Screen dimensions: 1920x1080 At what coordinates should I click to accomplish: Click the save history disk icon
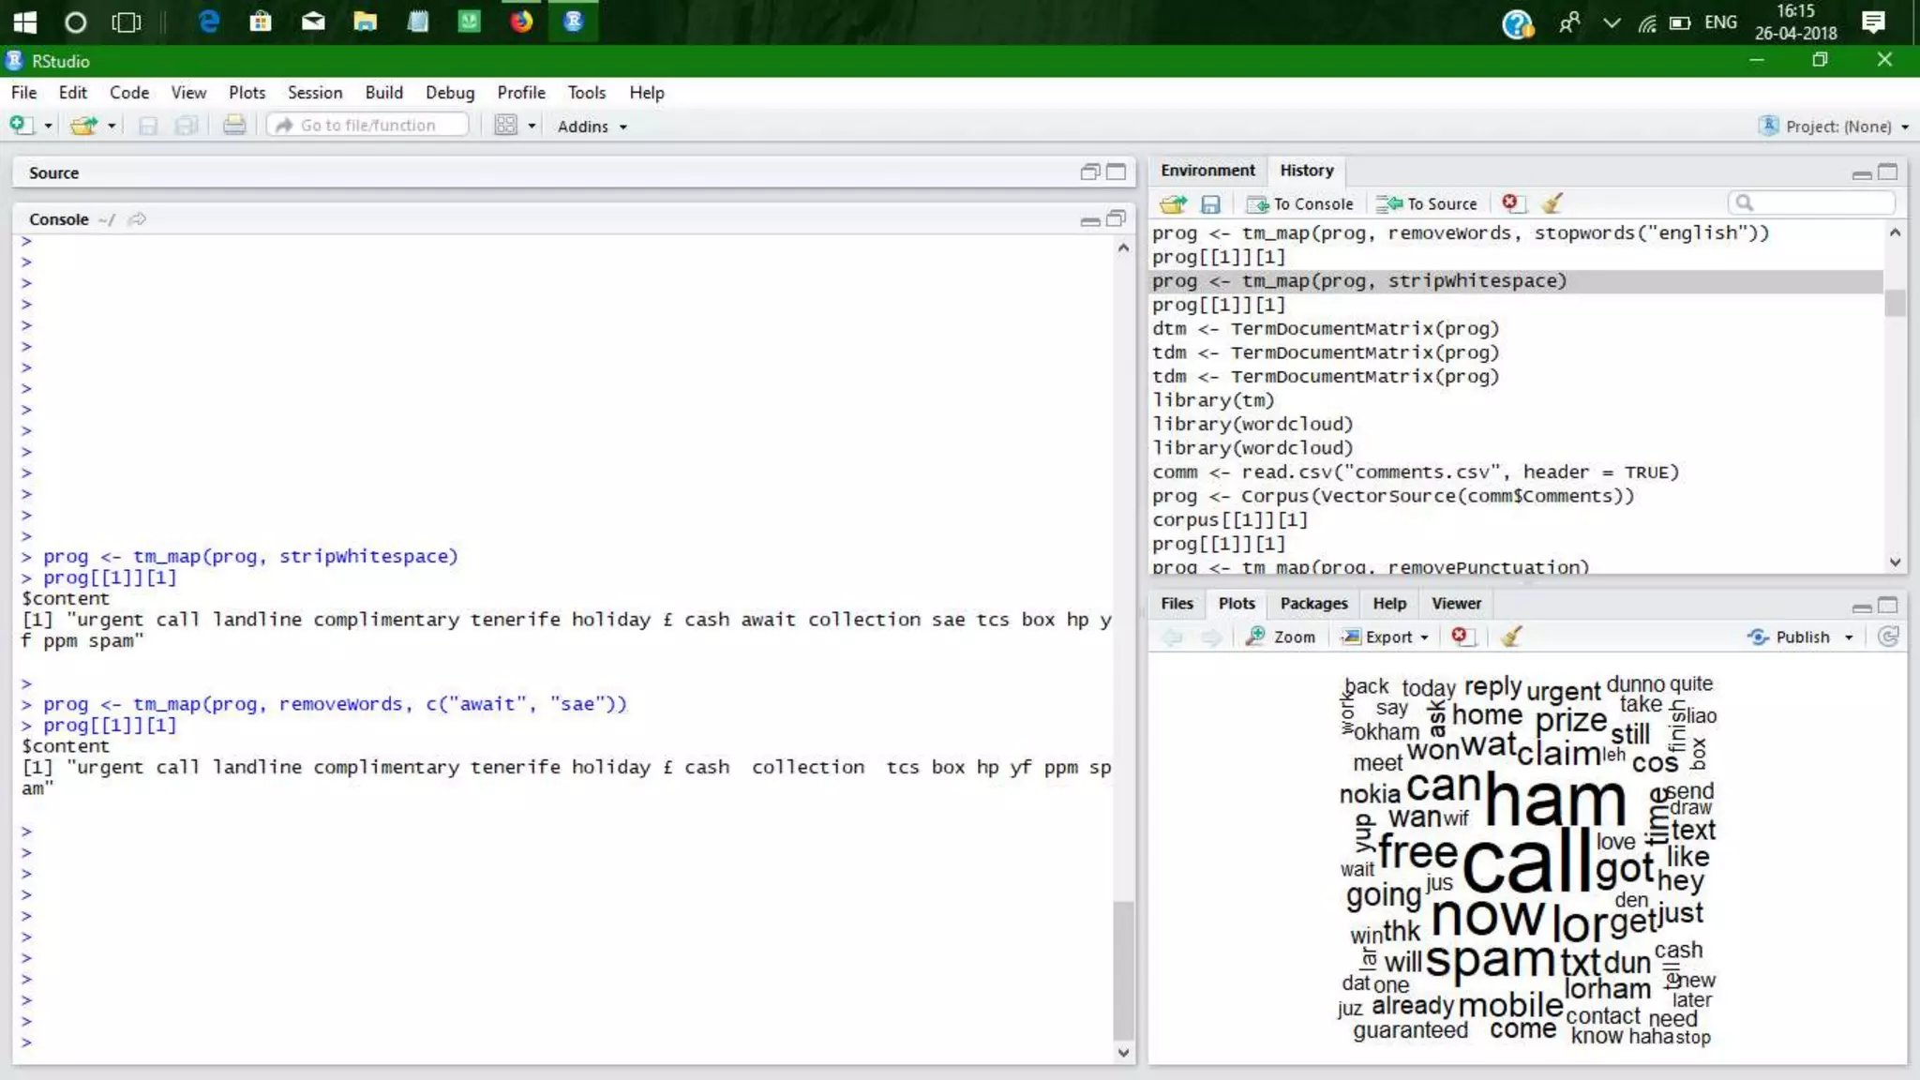coord(1210,203)
